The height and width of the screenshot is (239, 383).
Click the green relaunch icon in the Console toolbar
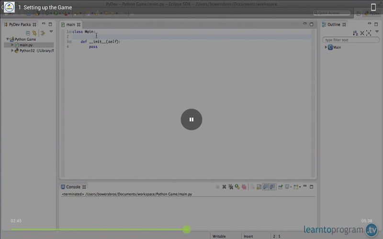[x=237, y=187]
